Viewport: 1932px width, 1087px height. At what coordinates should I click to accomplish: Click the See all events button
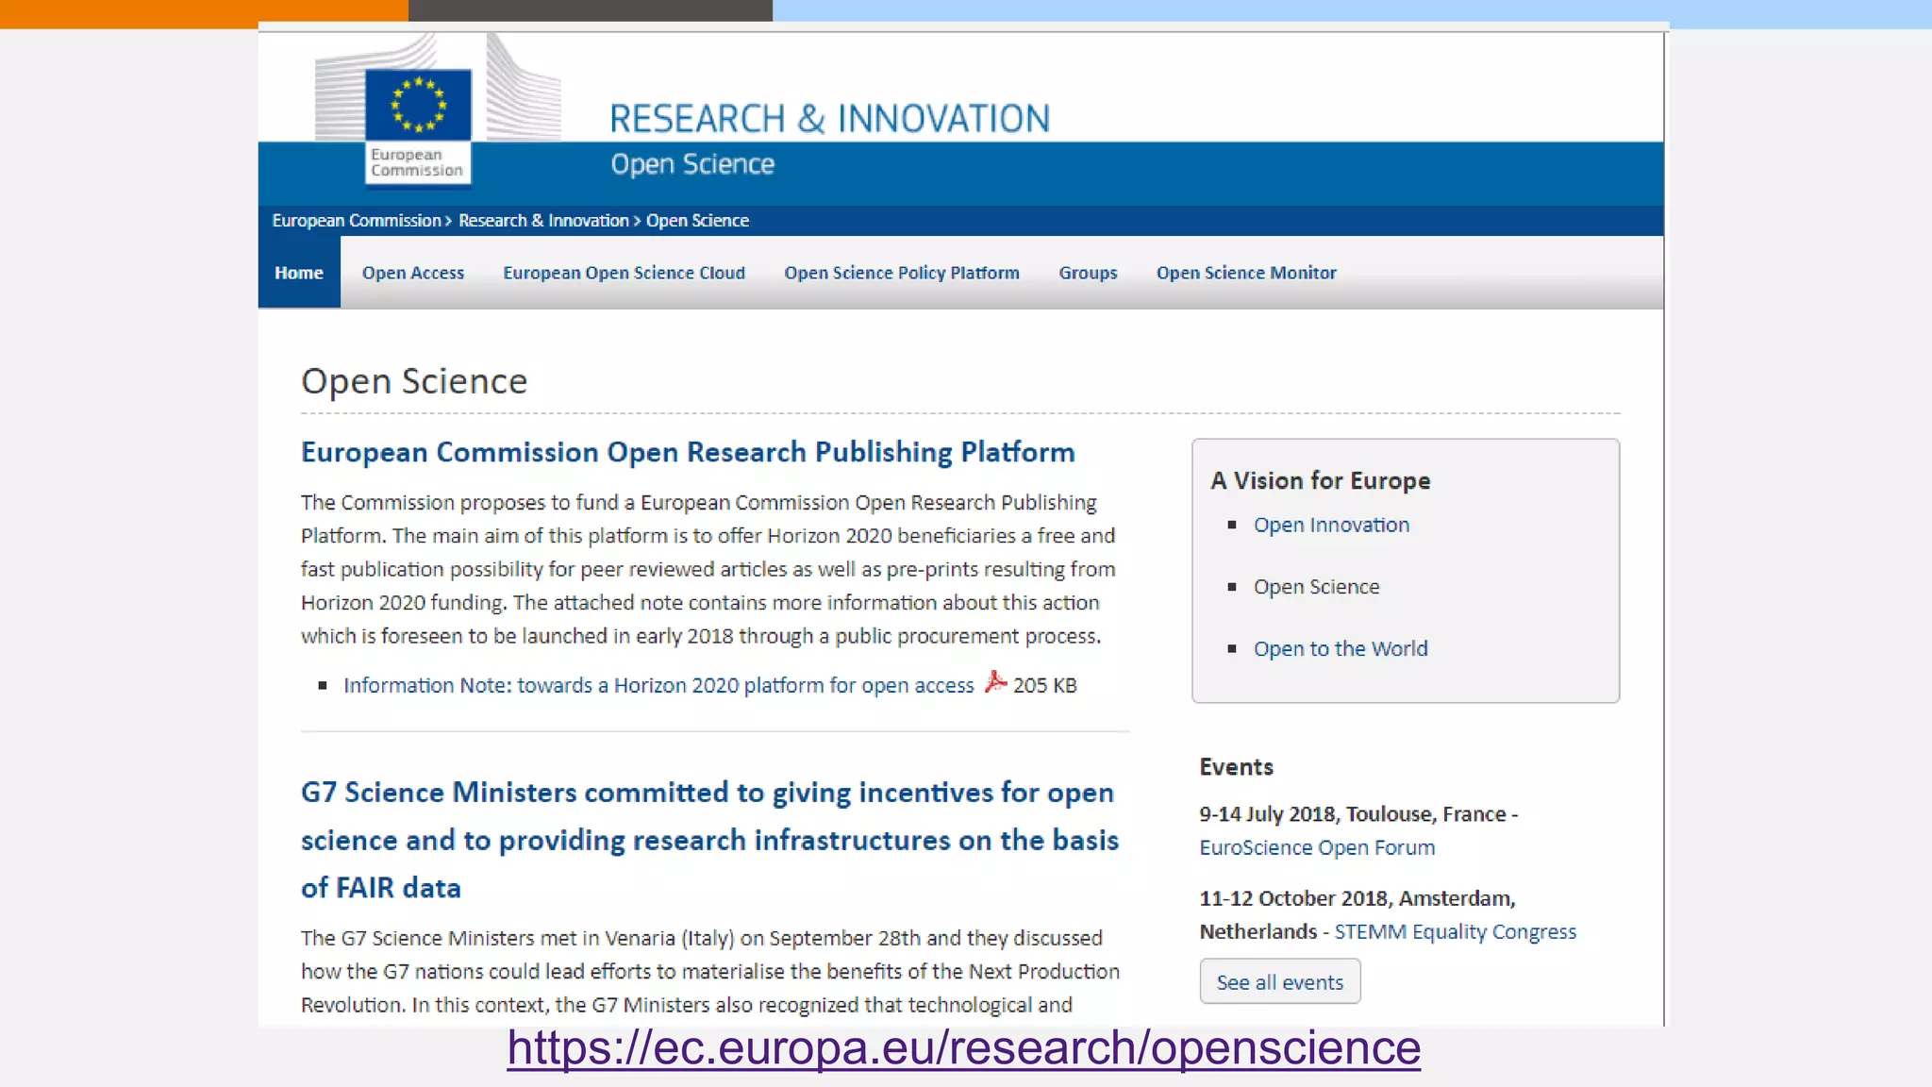coord(1280,981)
